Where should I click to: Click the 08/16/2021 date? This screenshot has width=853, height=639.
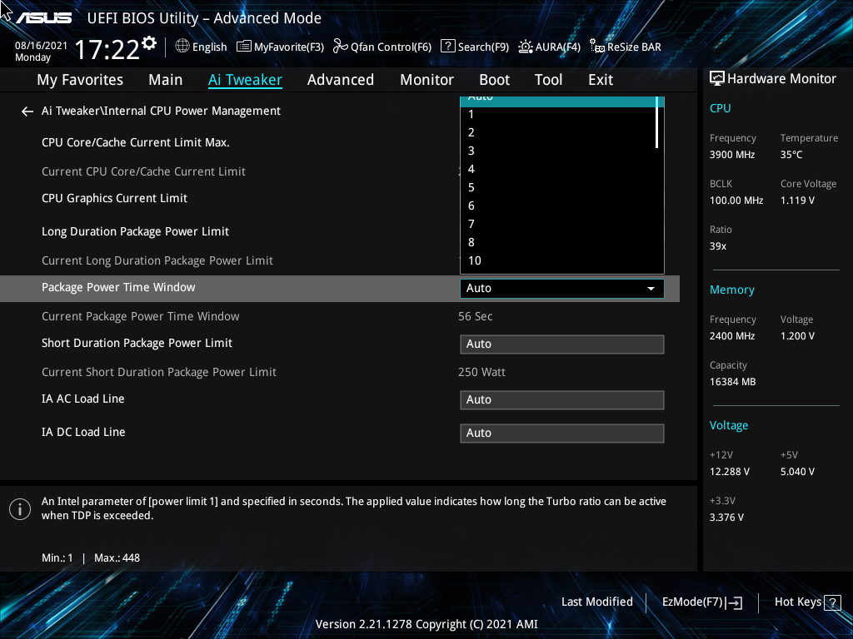click(41, 47)
